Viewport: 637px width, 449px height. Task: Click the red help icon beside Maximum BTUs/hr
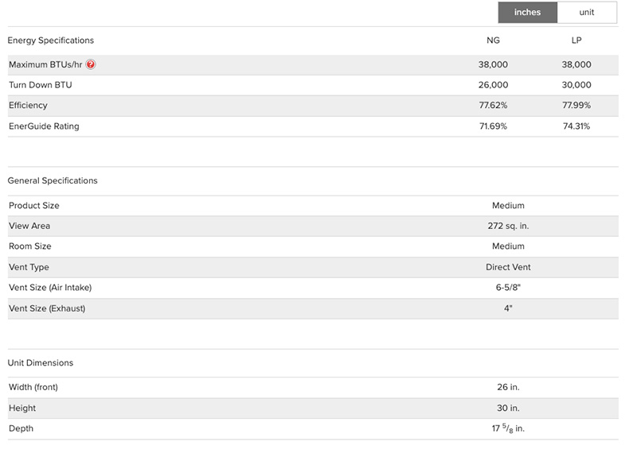point(91,64)
